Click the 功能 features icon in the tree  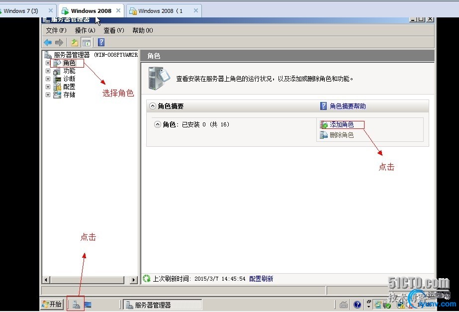click(x=57, y=71)
